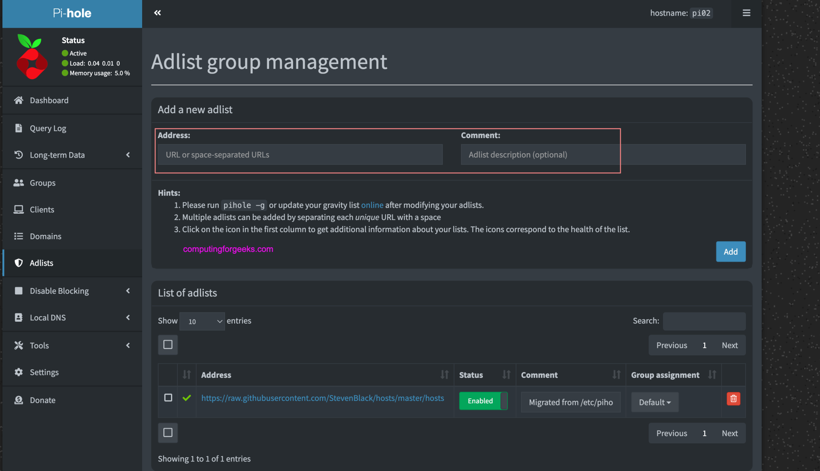Open the StevenBlack hosts URL link
The width and height of the screenshot is (820, 471).
(322, 398)
